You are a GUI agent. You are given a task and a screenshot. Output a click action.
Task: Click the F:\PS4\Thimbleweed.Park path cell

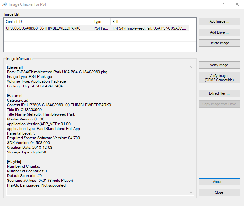pyautogui.click(x=149, y=28)
